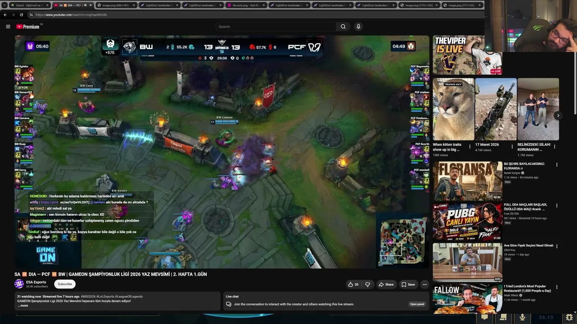
Task: Open ESA Esports channel avatar
Action: 19,284
